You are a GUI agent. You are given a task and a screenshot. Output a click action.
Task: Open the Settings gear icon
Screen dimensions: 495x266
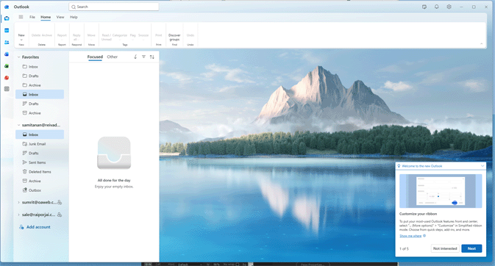point(449,7)
